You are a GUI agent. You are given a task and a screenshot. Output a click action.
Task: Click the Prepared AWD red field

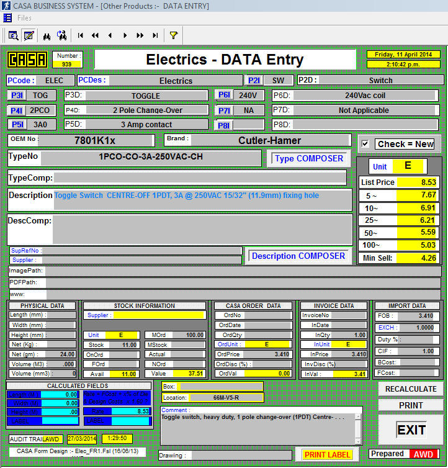click(423, 454)
